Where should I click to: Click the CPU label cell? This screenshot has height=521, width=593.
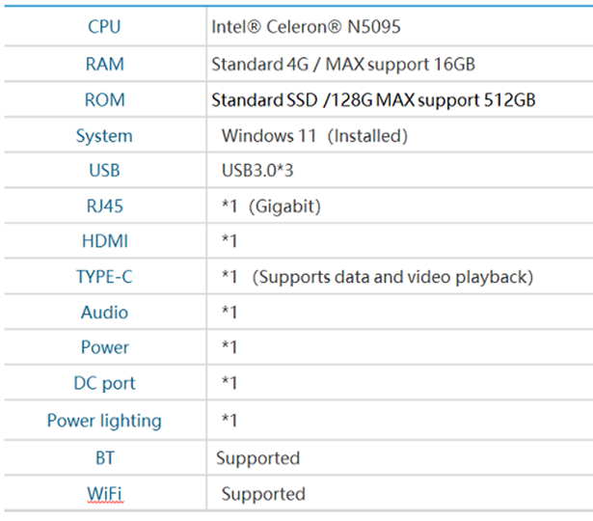tap(104, 27)
